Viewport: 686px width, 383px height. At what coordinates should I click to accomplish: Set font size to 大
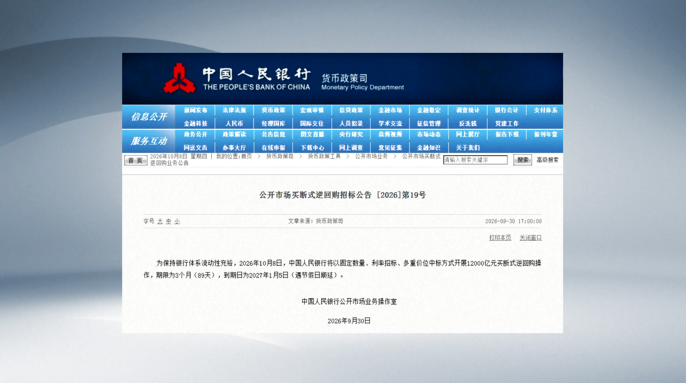point(160,221)
